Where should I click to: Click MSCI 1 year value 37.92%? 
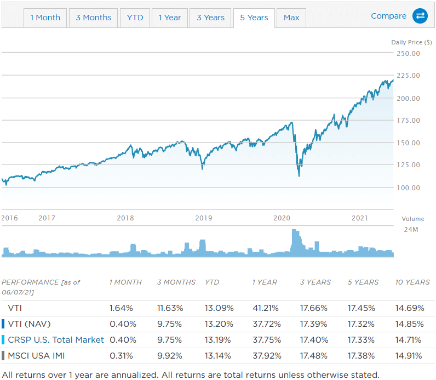pos(267,356)
